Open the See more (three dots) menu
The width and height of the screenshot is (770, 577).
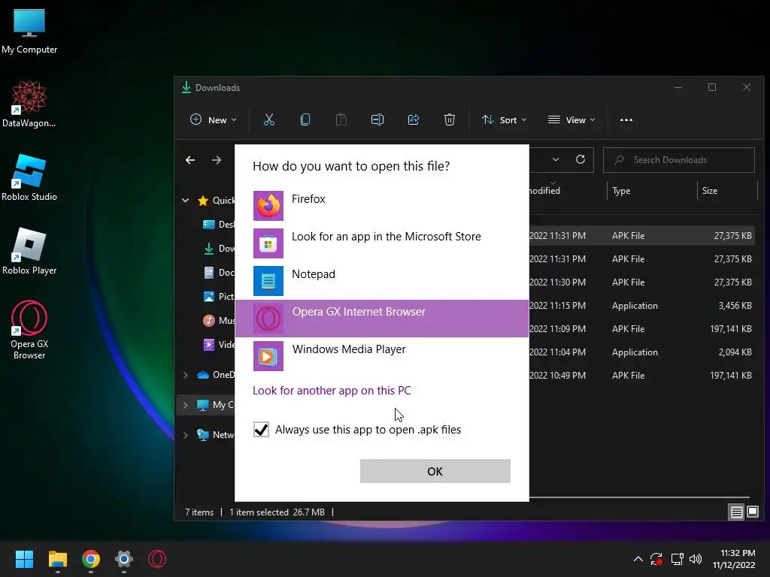click(x=626, y=119)
